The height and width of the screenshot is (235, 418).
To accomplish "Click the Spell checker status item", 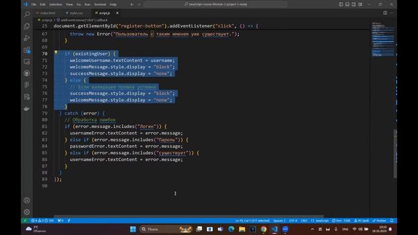I will (x=361, y=221).
